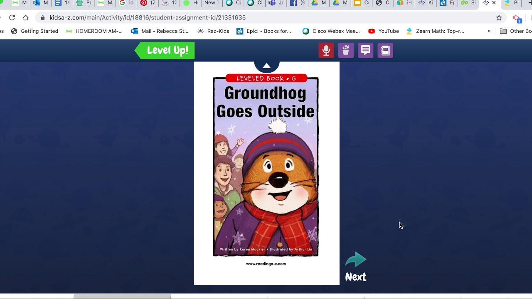This screenshot has width=532, height=299.
Task: Close the active Kids A-Z tab
Action: pos(494,3)
